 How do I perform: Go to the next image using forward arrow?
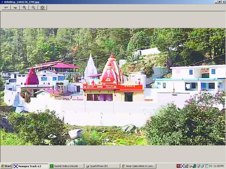click(15, 7)
